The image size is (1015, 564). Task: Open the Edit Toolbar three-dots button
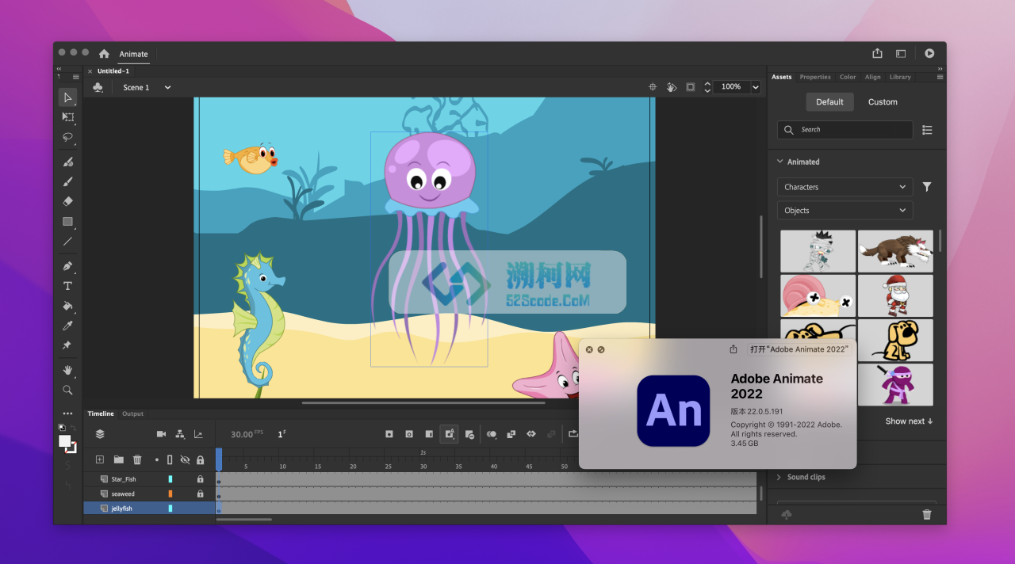point(67,413)
